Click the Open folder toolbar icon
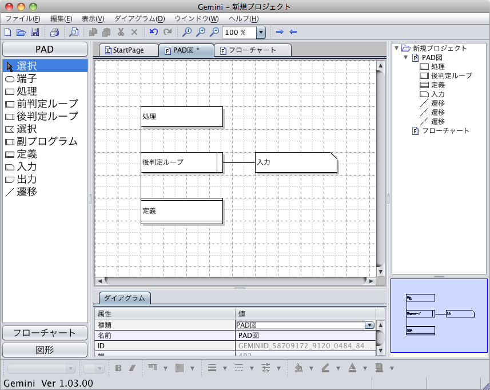Screen dimensions: 490x390 click(x=21, y=32)
